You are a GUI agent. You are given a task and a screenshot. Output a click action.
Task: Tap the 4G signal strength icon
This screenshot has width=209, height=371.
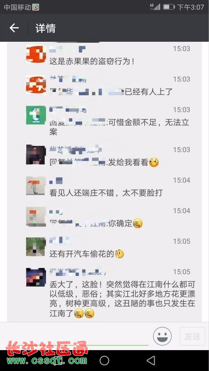155,7
